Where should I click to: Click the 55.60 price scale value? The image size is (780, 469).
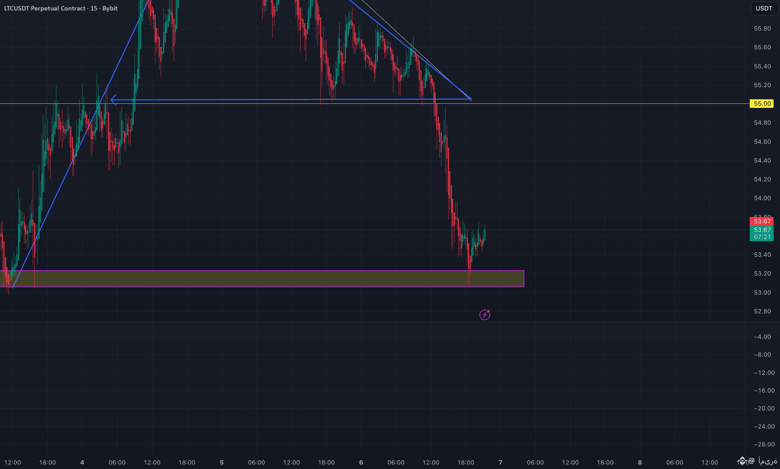pos(762,47)
